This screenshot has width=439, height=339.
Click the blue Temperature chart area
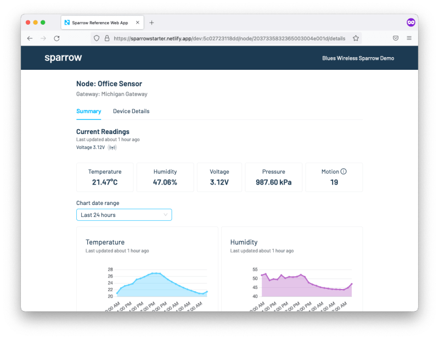tap(162, 285)
